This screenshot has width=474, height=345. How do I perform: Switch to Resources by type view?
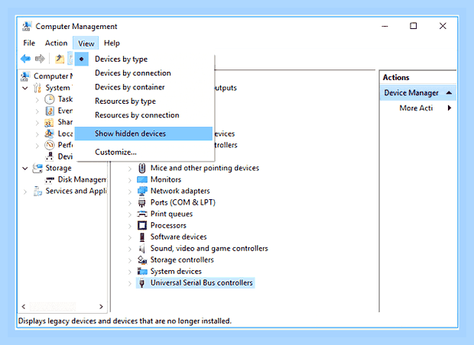pos(144,101)
